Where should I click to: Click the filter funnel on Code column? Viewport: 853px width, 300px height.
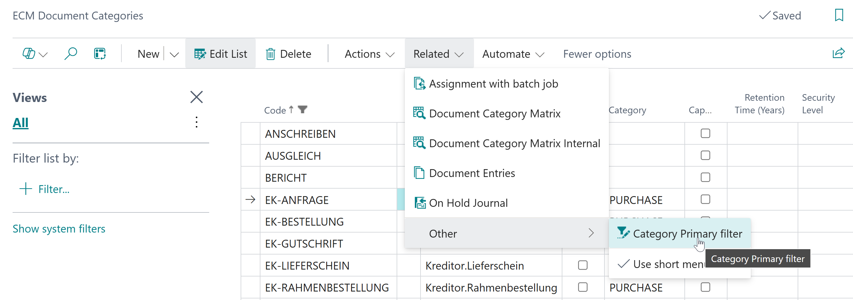(302, 109)
